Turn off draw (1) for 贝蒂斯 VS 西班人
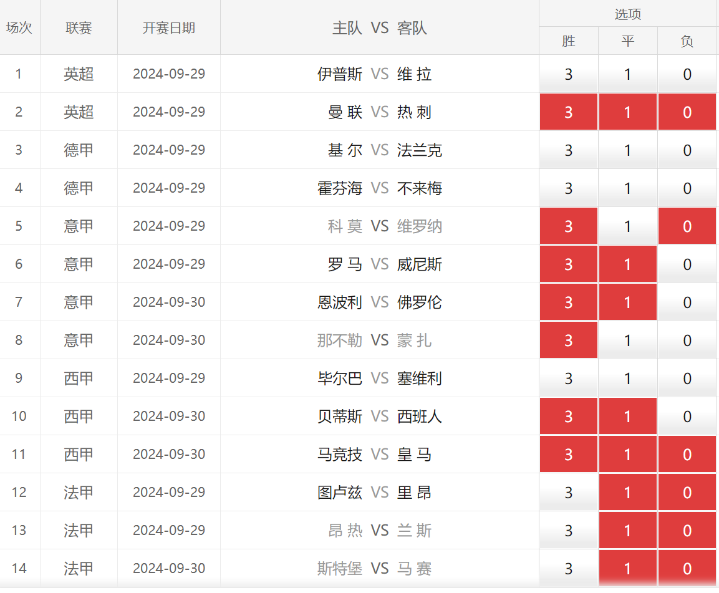 click(x=628, y=417)
